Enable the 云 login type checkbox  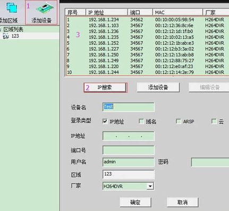tap(214, 121)
